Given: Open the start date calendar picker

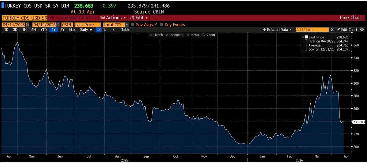Looking at the screenshot, I should tap(27, 25).
